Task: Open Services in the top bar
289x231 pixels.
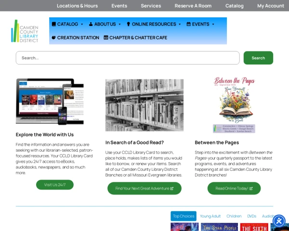Action: click(x=151, y=6)
